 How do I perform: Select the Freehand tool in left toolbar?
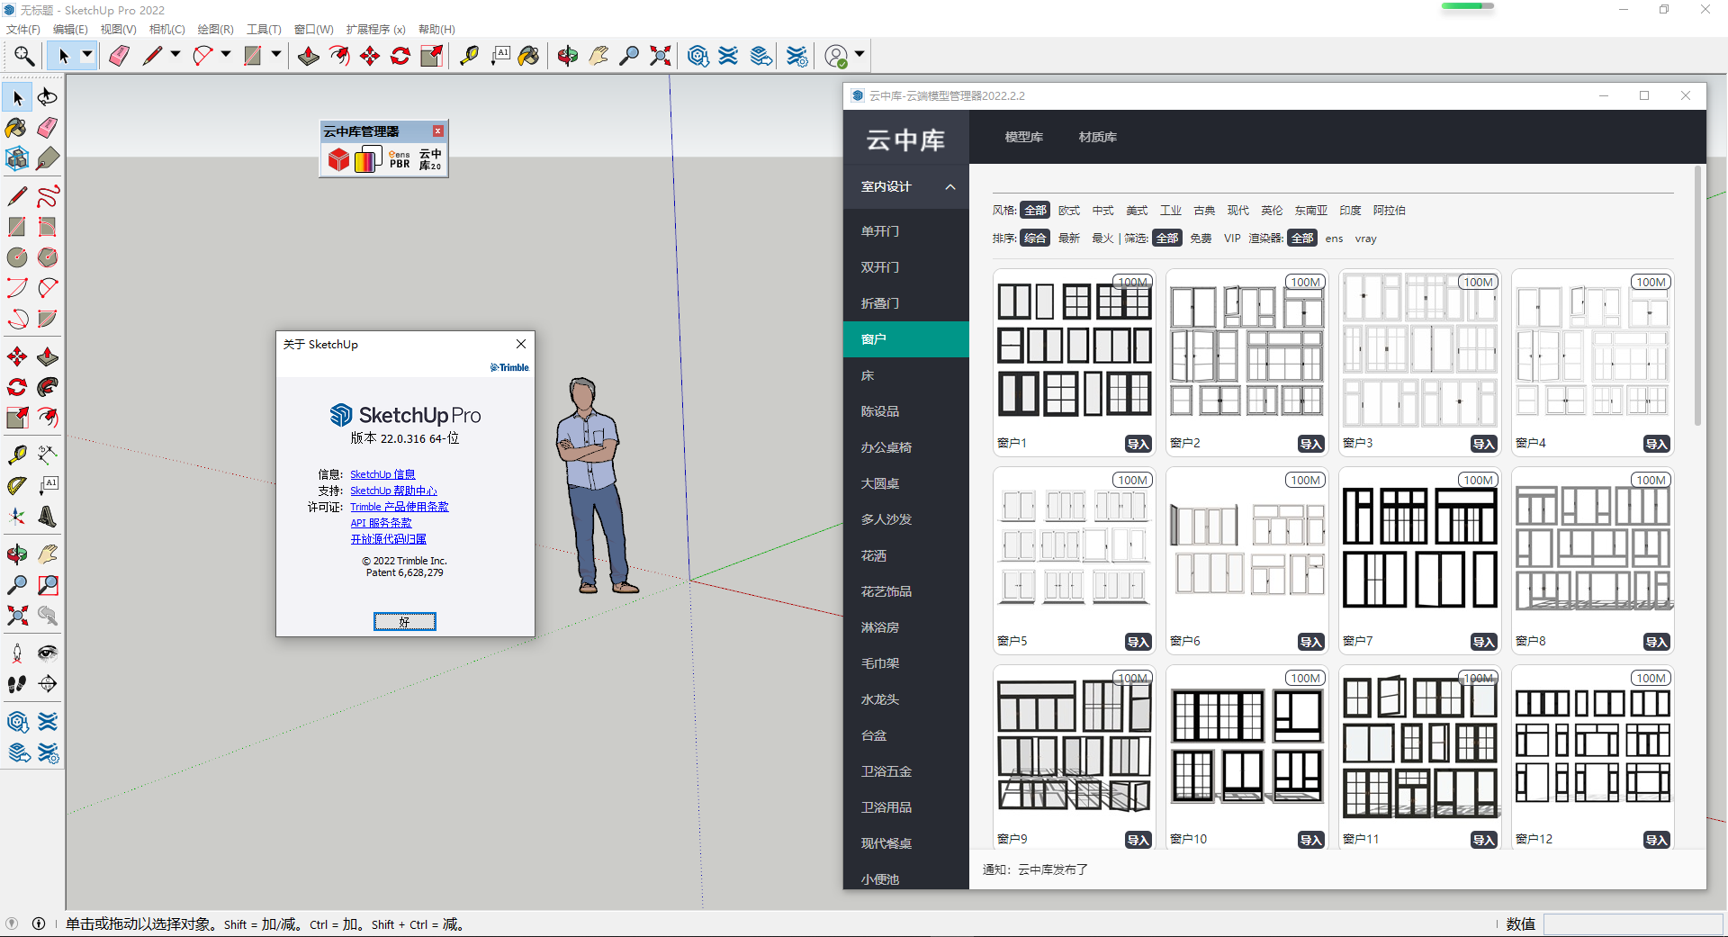(x=48, y=195)
